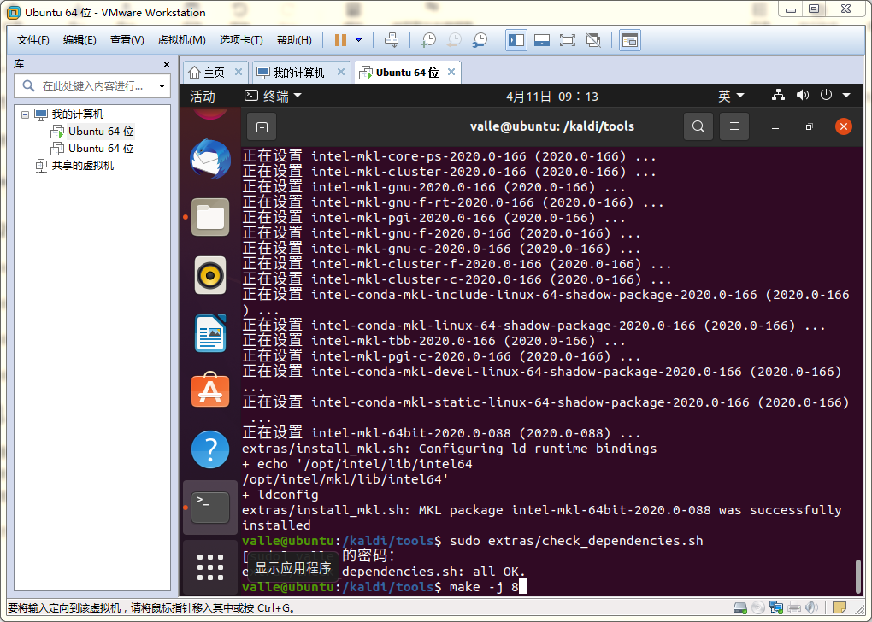Open the clock and calendar panel
This screenshot has width=872, height=622.
click(551, 97)
